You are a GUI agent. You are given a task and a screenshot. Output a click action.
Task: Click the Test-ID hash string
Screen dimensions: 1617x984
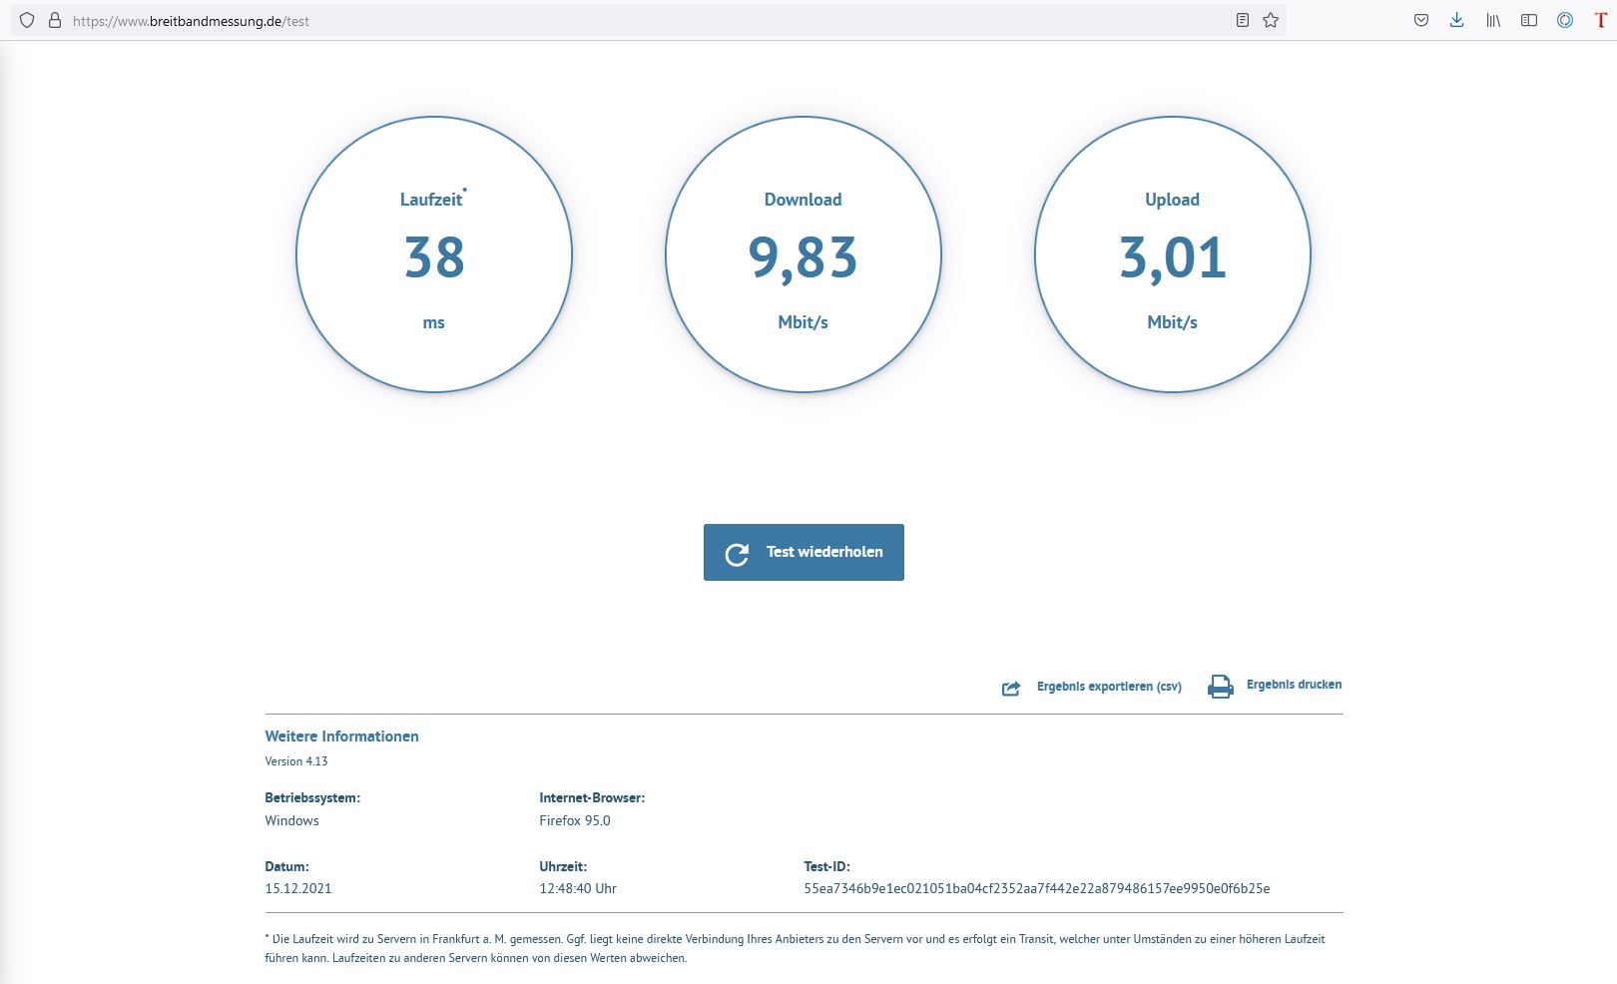click(1036, 888)
